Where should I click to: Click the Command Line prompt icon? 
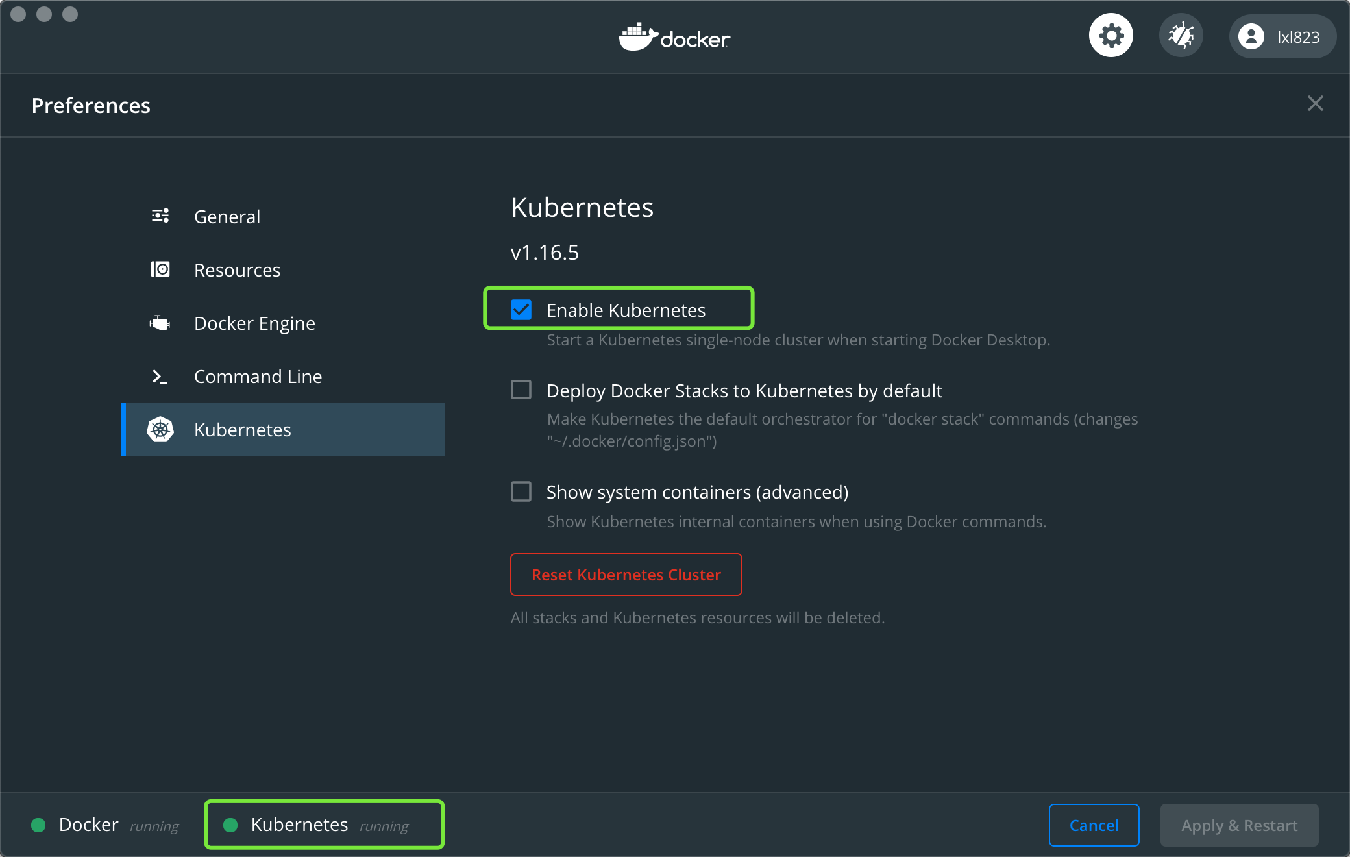(x=160, y=377)
